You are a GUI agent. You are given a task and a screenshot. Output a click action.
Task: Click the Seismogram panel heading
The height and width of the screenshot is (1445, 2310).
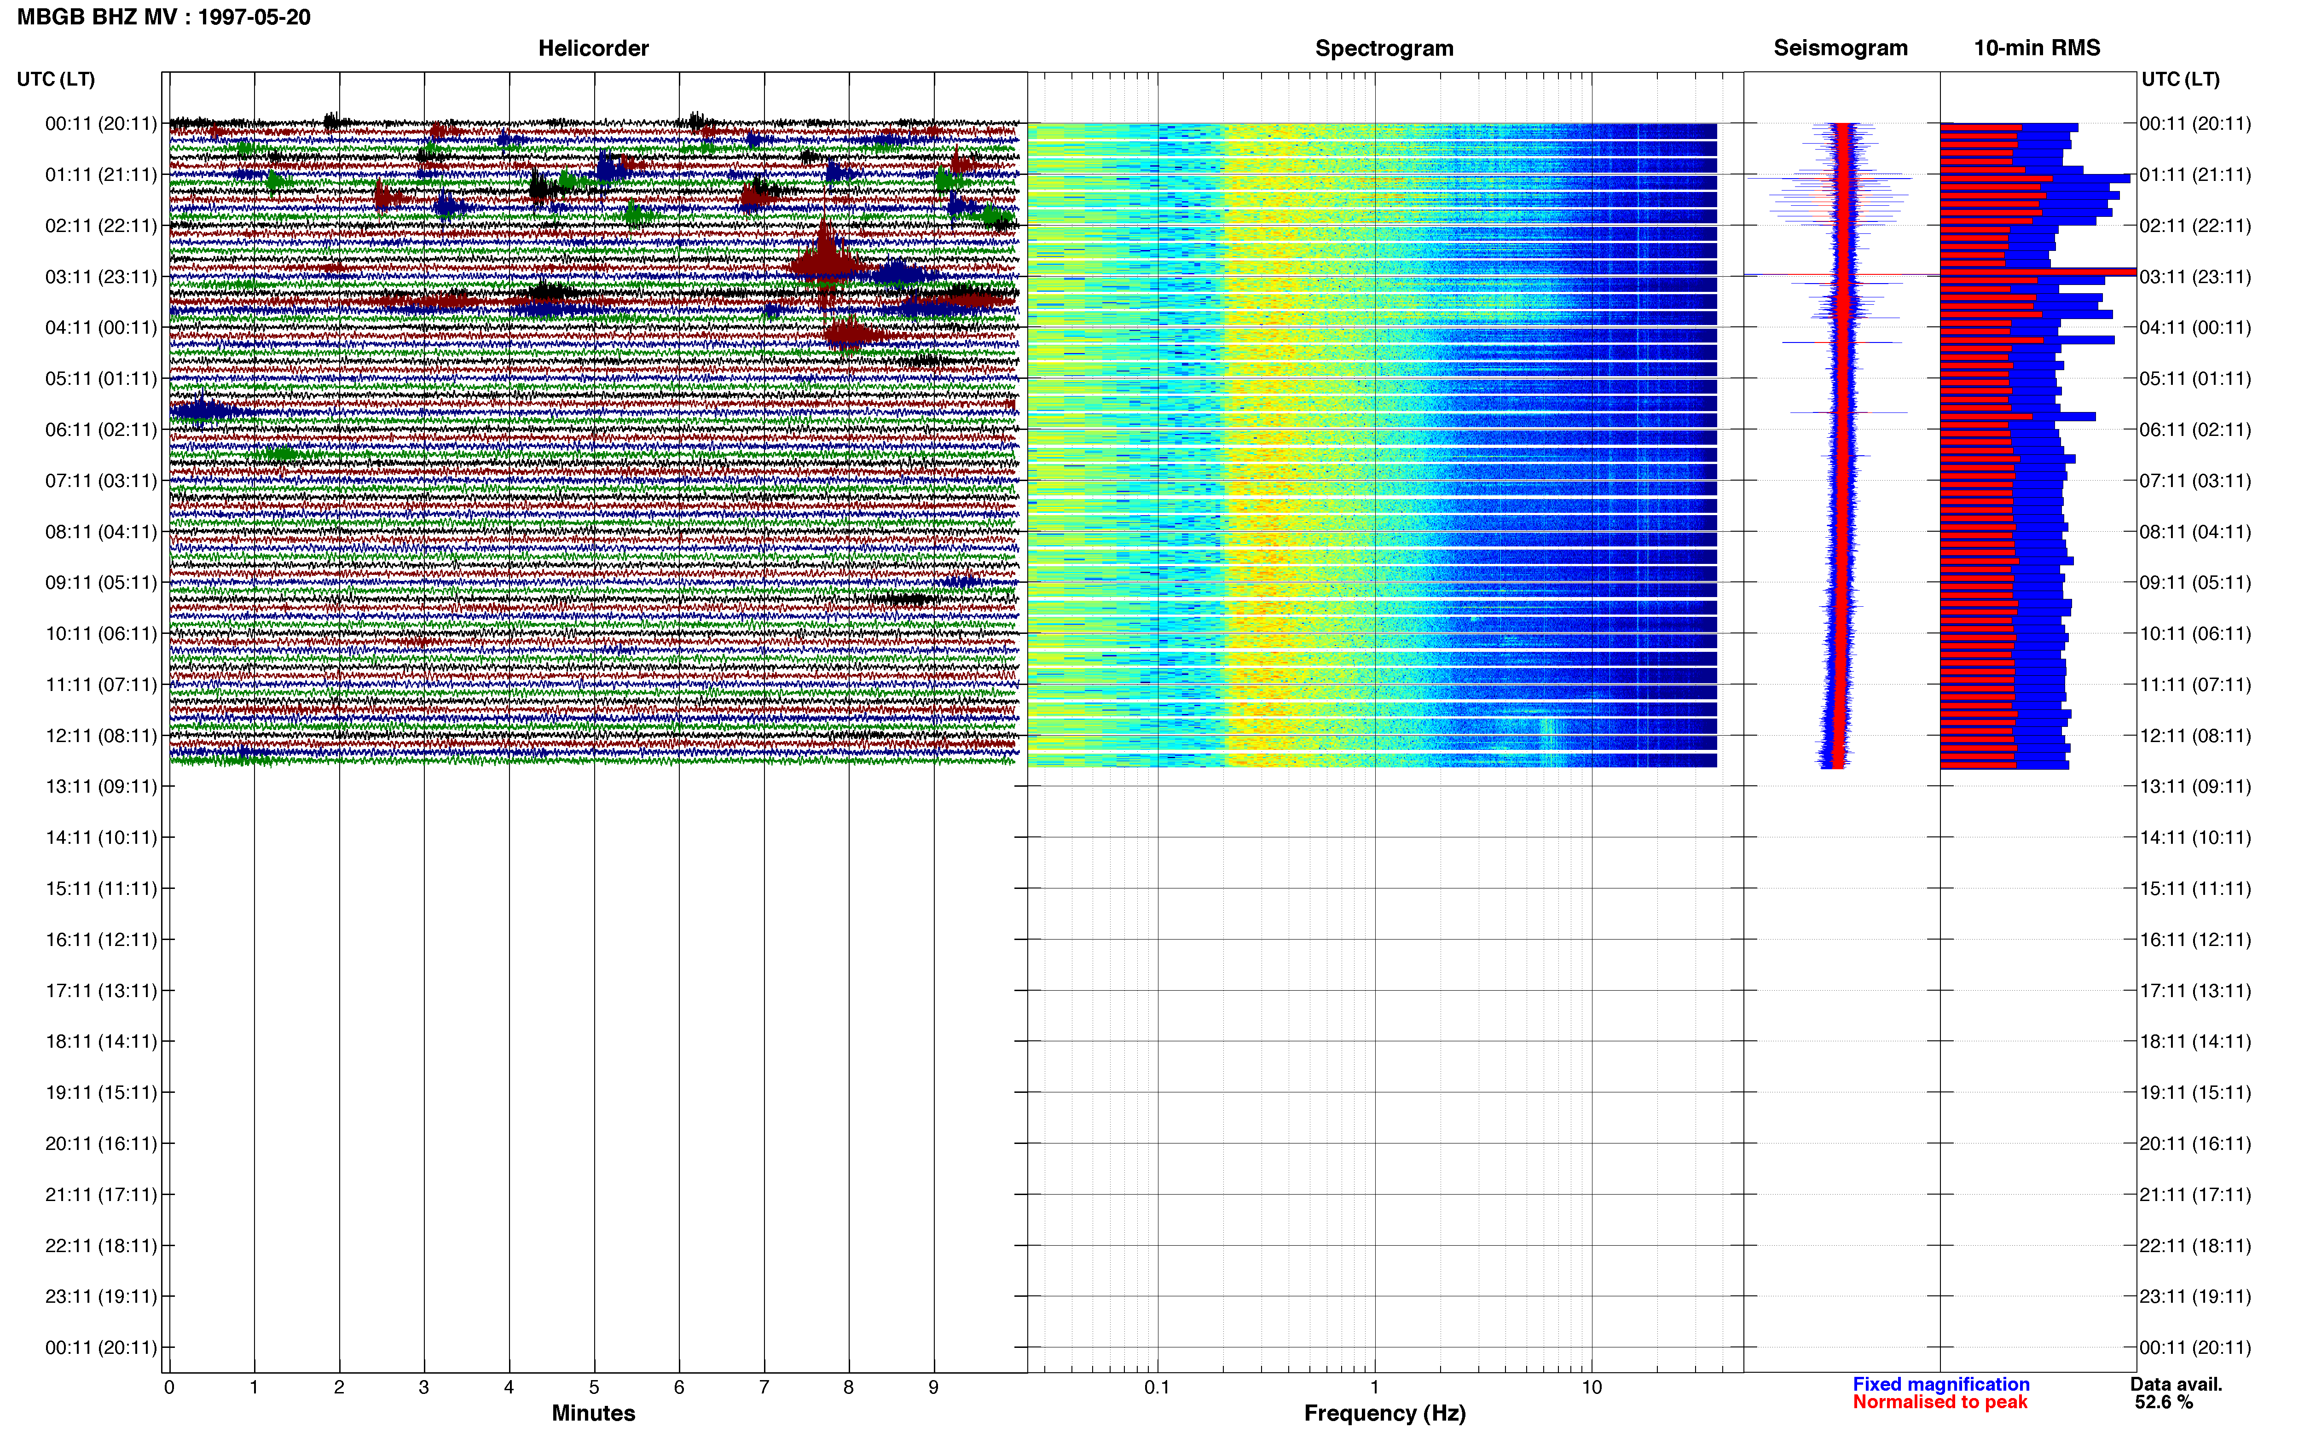click(1840, 48)
